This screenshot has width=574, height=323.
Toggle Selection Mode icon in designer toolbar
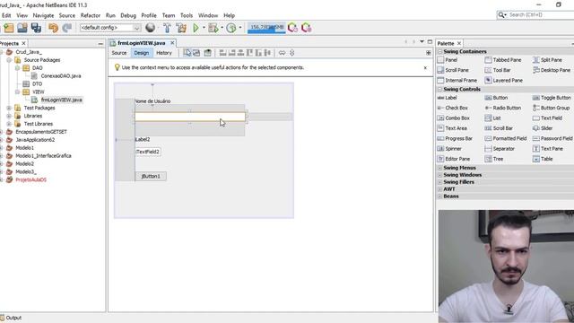[187, 53]
